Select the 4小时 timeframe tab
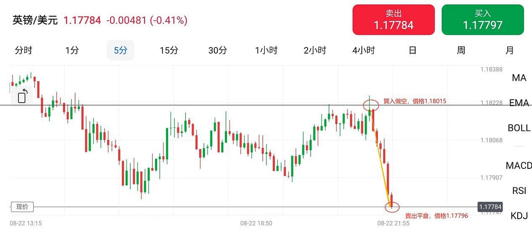The width and height of the screenshot is (532, 235). click(363, 51)
